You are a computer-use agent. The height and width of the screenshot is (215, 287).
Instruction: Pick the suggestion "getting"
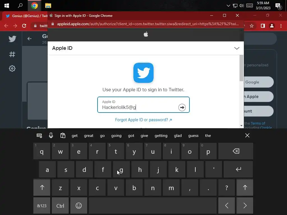tap(161, 136)
